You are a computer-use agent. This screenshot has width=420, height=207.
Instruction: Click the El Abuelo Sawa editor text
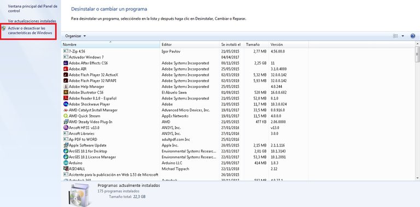click(x=174, y=92)
